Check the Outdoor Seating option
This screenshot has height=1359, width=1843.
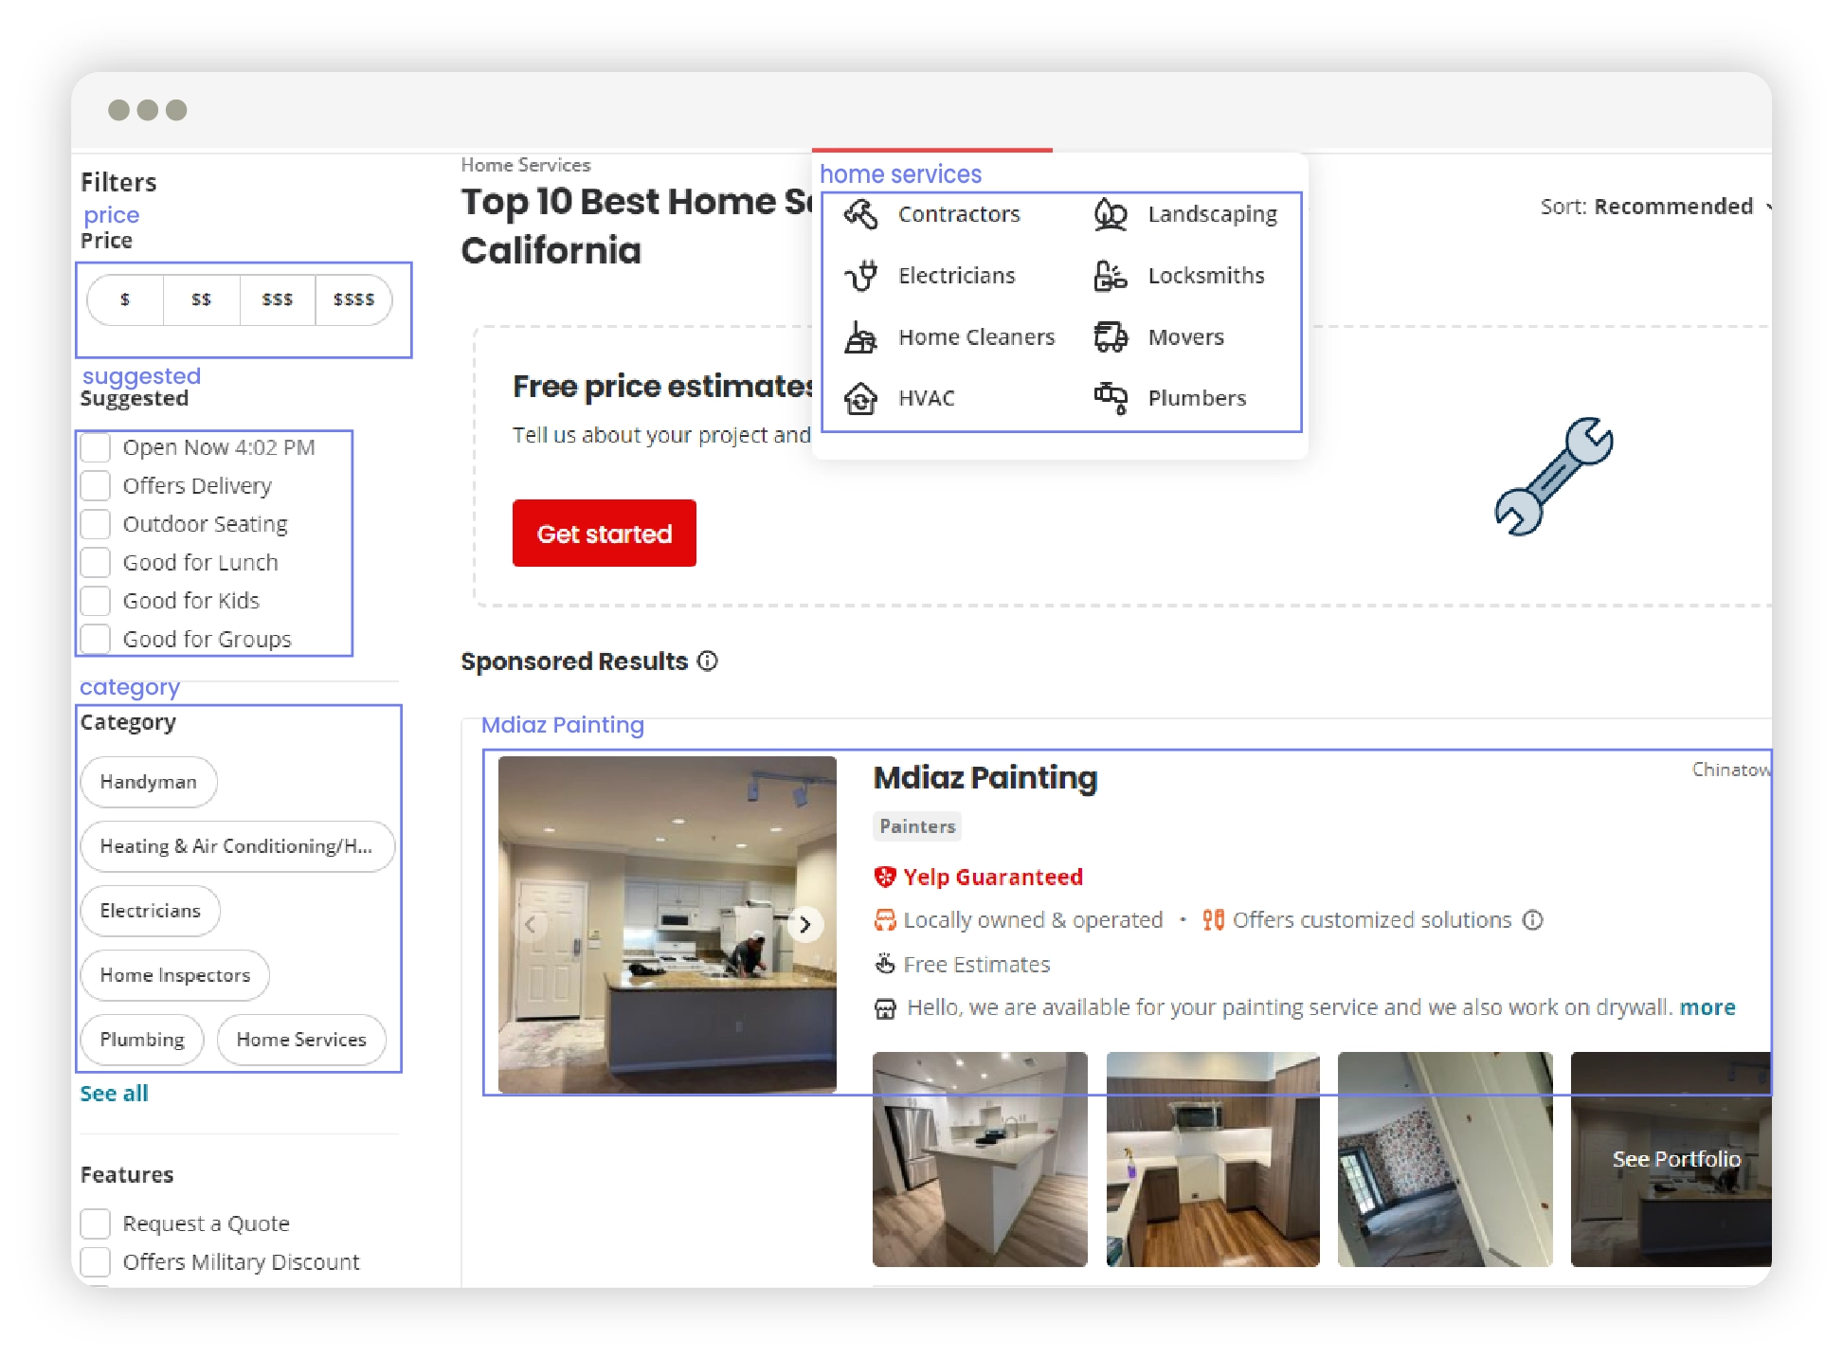click(x=96, y=524)
